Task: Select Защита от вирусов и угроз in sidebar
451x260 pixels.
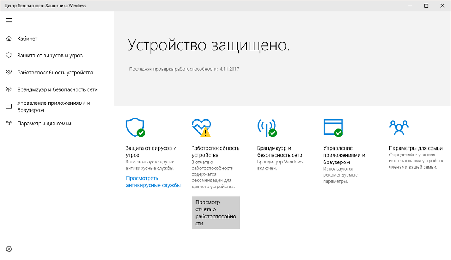Action: coord(50,56)
